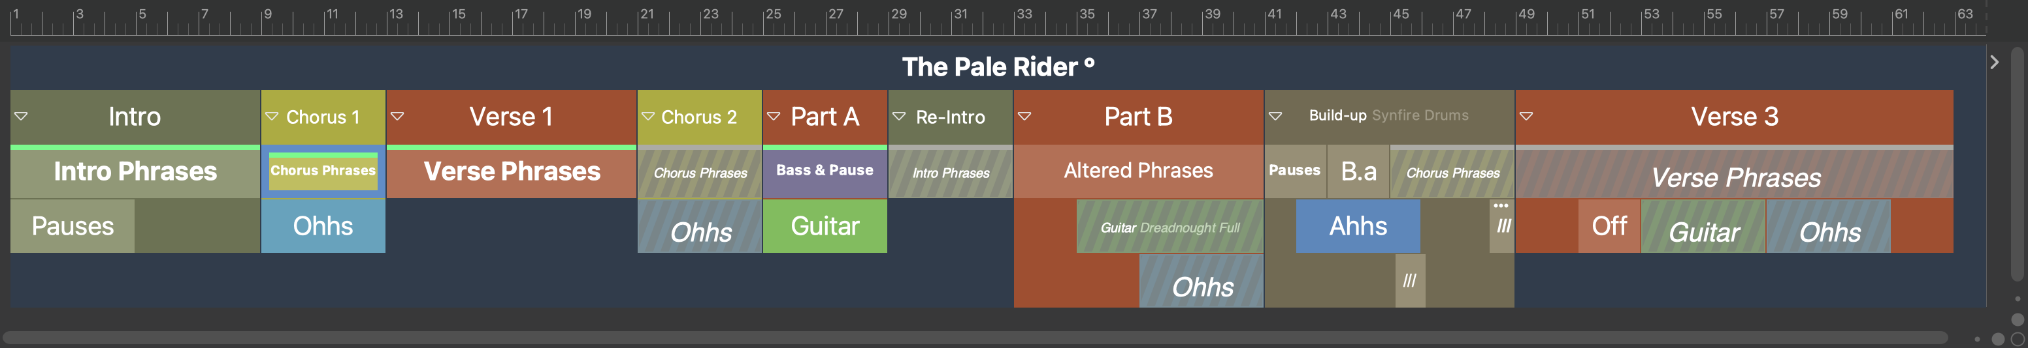
Task: Click the right chevron arrow beside the title
Action: 1994,62
